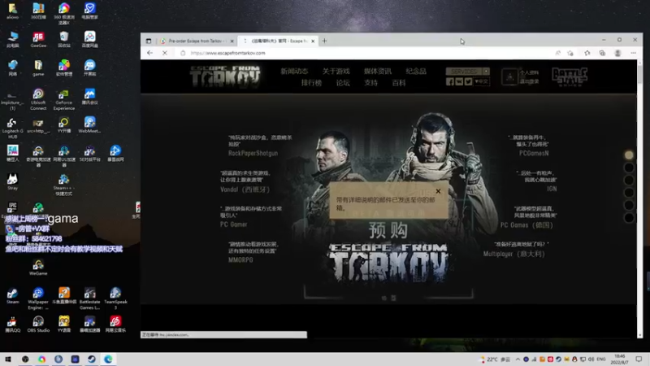The width and height of the screenshot is (650, 366).
Task: Open the 个人资料 profile link
Action: tap(530, 72)
